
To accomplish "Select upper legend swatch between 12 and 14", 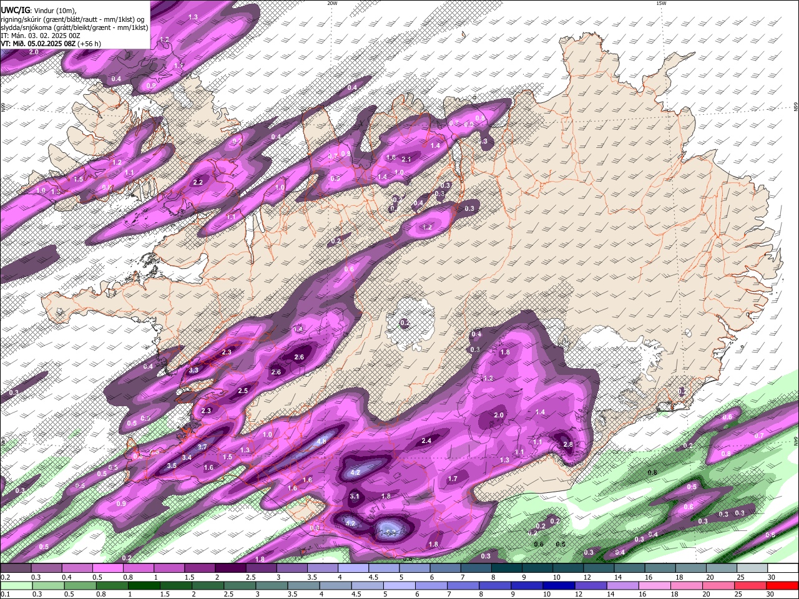I will (599, 568).
